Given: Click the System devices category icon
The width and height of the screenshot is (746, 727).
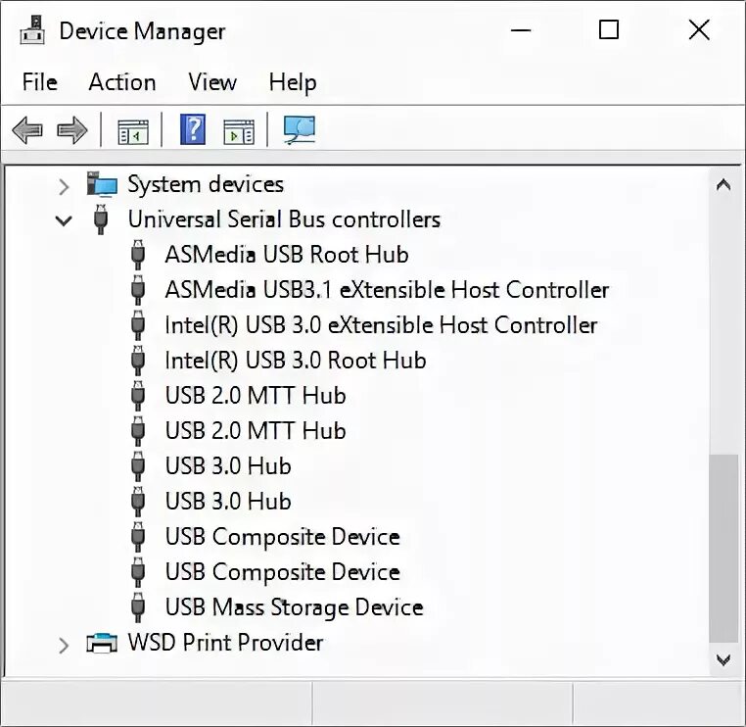Looking at the screenshot, I should click(101, 184).
